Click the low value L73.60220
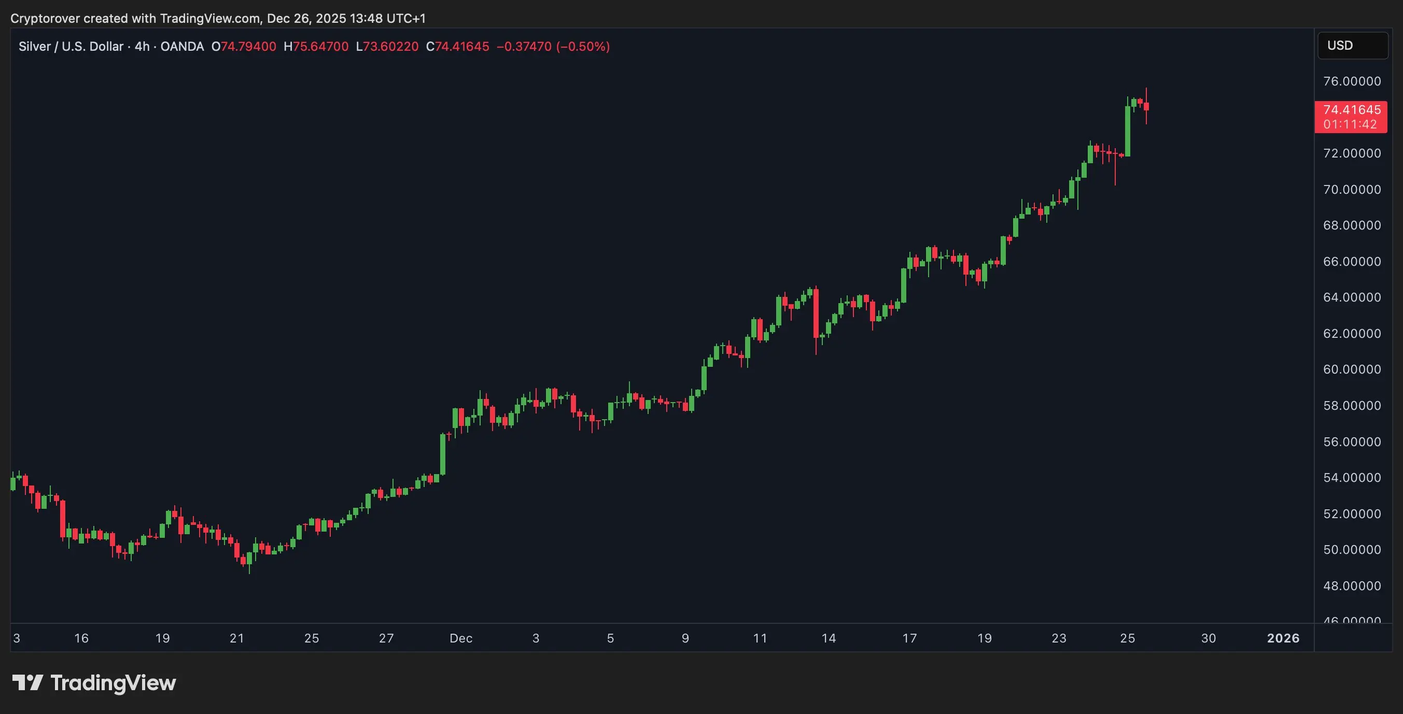The image size is (1403, 714). point(387,47)
